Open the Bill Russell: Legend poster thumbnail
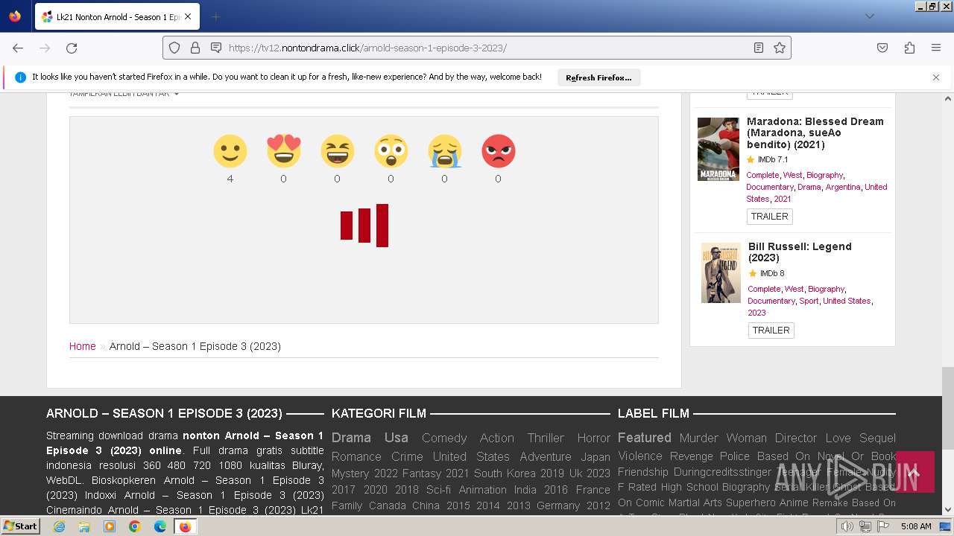The width and height of the screenshot is (954, 536). pos(721,273)
